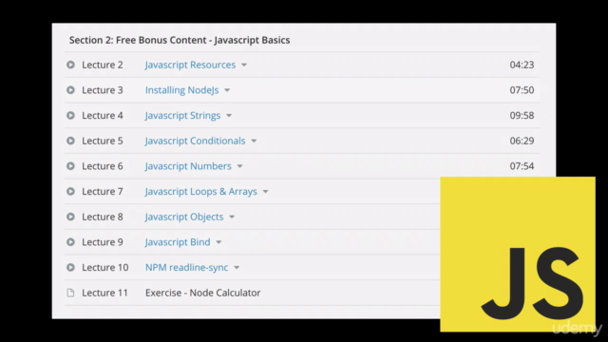Click the play icon for Lecture 4
The image size is (608, 342).
[x=70, y=116]
